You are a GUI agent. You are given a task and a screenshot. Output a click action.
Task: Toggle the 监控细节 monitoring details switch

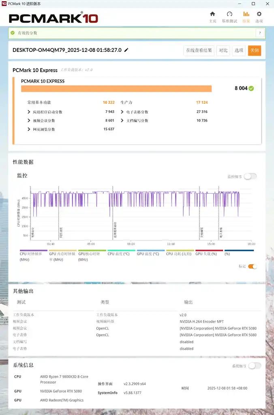click(x=250, y=177)
